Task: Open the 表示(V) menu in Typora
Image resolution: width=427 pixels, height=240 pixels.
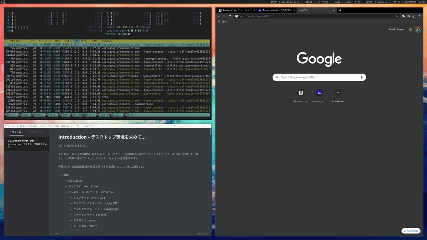Action: [x=65, y=126]
